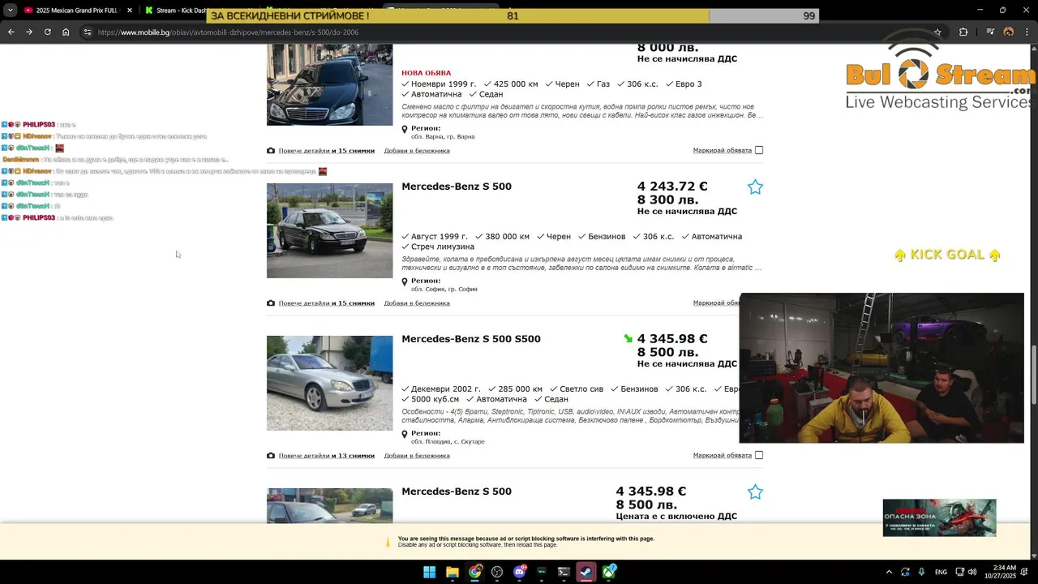
Task: Open the Xbox app from the taskbar
Action: (609, 572)
